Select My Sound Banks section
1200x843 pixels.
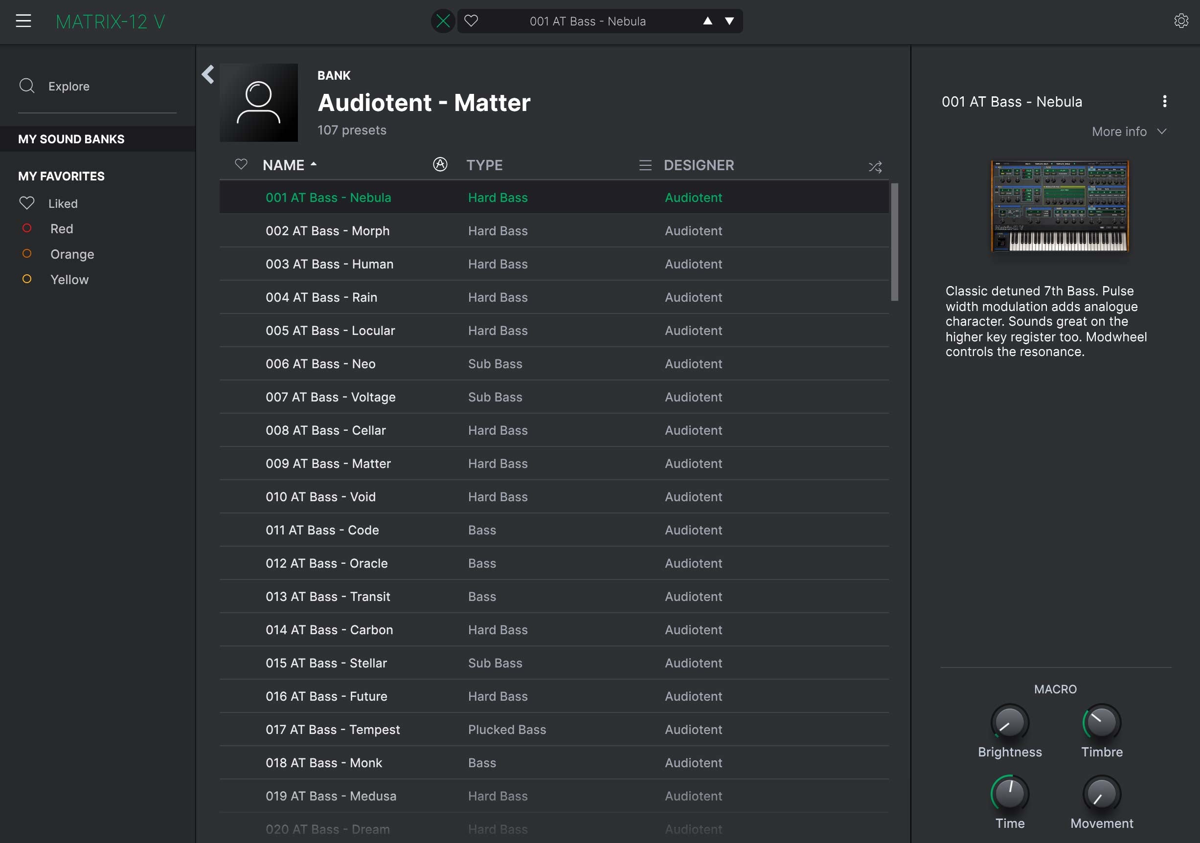[98, 139]
